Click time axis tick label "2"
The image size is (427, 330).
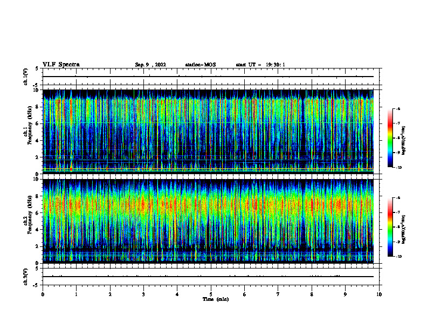click(110, 294)
